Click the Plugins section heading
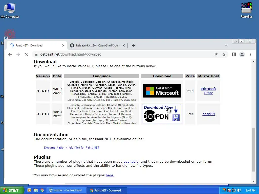Screen dimensions: 259x194 [42, 157]
